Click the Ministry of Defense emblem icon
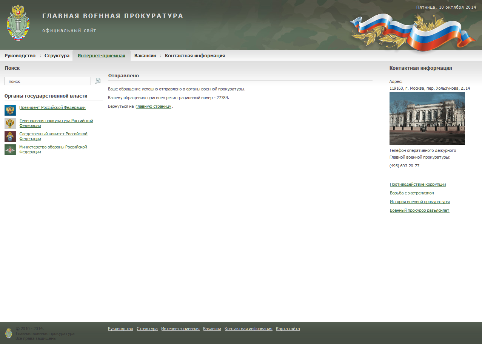Screen dimensions: 482x344 pyautogui.click(x=10, y=150)
